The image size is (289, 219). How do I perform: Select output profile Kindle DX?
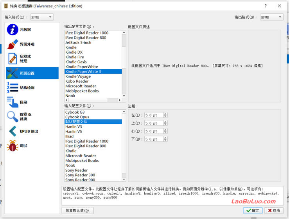click(93, 52)
